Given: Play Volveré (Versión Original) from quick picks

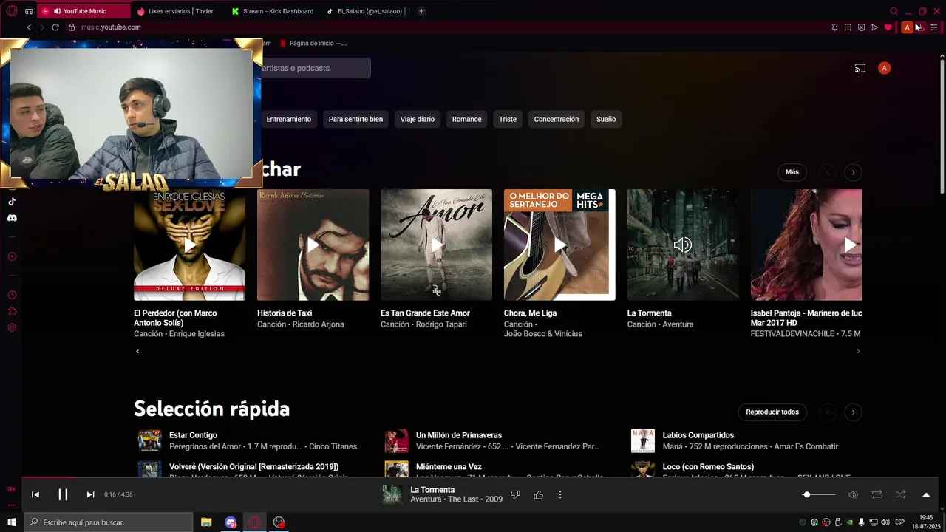Looking at the screenshot, I should [149, 468].
